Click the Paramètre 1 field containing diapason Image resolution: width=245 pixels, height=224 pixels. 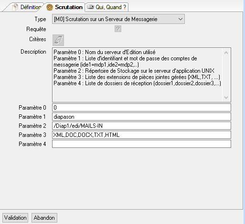pyautogui.click(x=141, y=117)
